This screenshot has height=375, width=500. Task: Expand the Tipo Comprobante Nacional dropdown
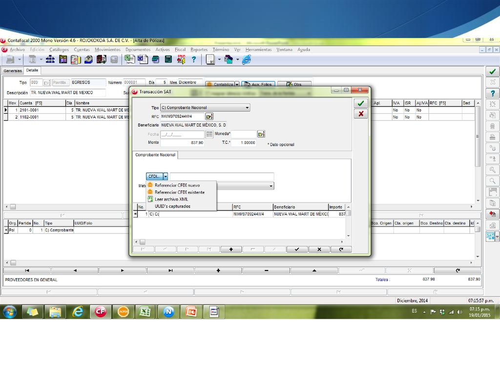coord(247,107)
